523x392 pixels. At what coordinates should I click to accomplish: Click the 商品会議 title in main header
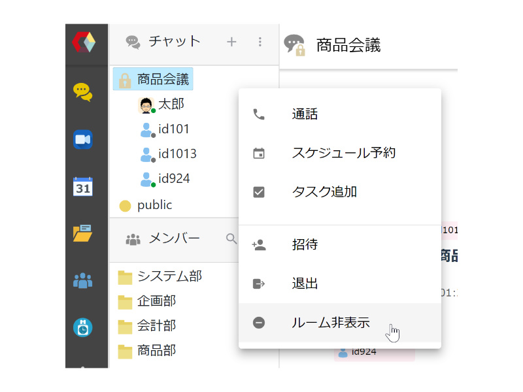point(348,45)
